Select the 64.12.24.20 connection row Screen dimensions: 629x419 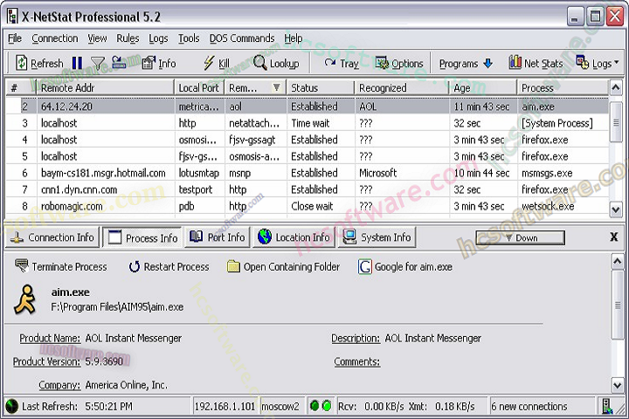(x=308, y=106)
